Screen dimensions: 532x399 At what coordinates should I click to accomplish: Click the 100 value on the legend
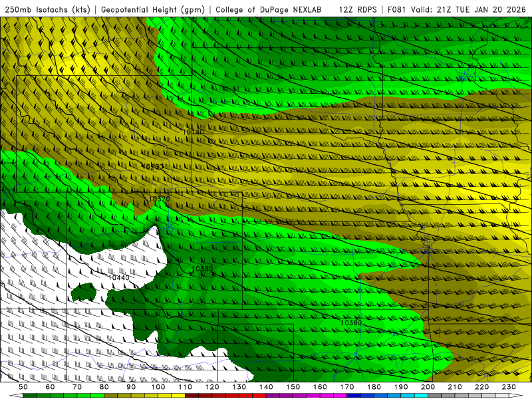(158, 387)
